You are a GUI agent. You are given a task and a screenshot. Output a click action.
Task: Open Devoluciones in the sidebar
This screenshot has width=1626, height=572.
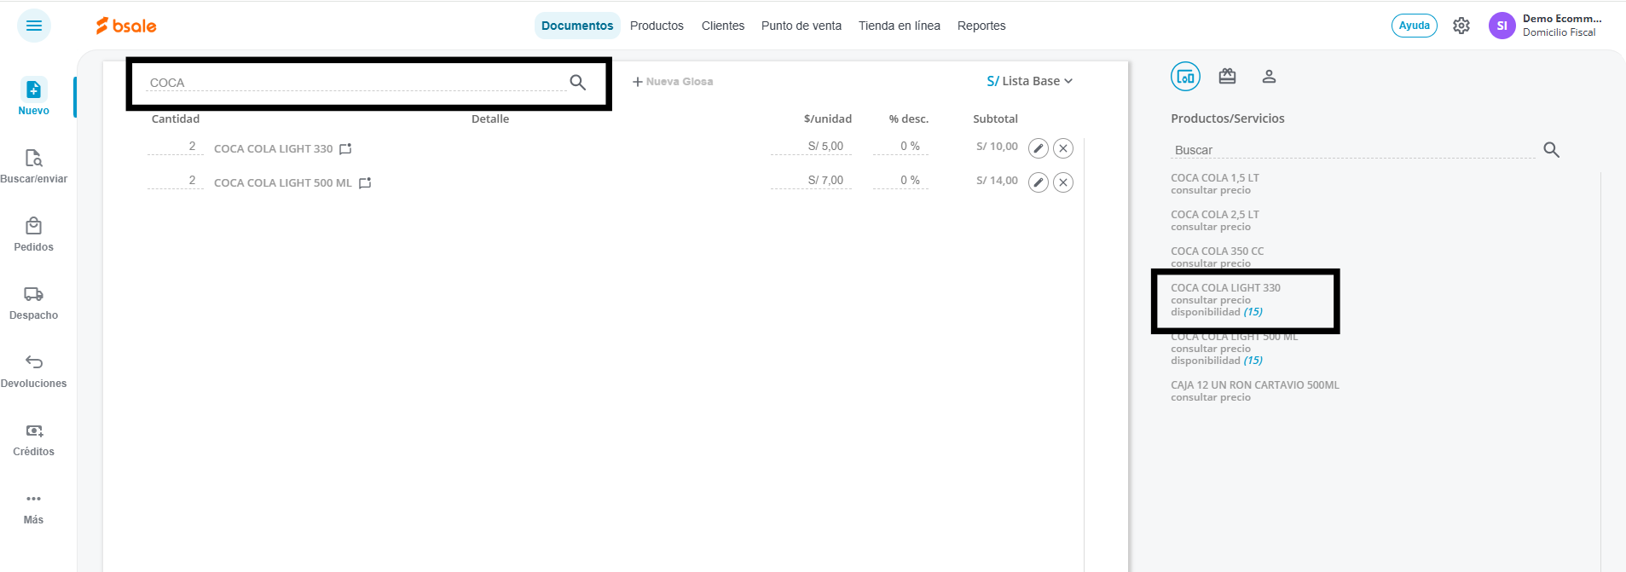33,370
